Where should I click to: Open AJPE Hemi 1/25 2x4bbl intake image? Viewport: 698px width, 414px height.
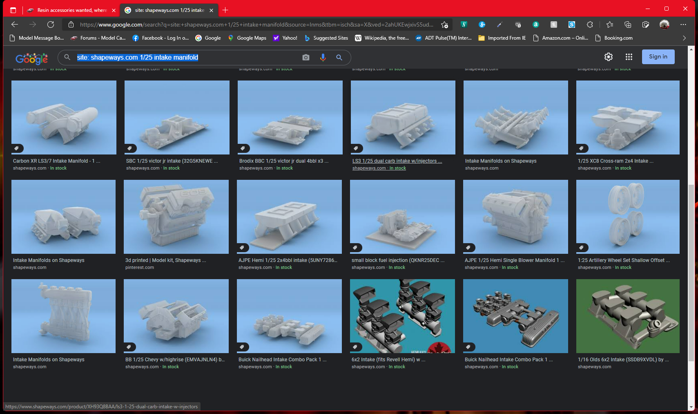[x=289, y=217]
